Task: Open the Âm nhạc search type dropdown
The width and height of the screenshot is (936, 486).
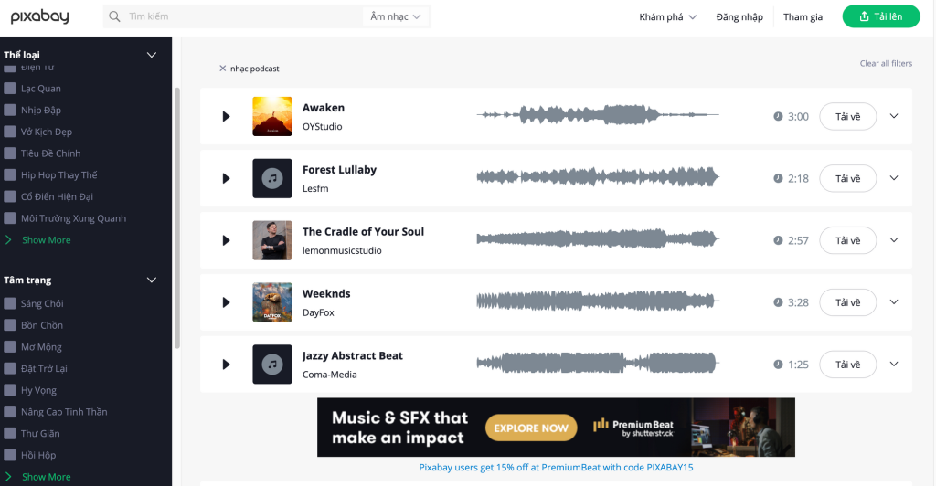Action: tap(396, 16)
